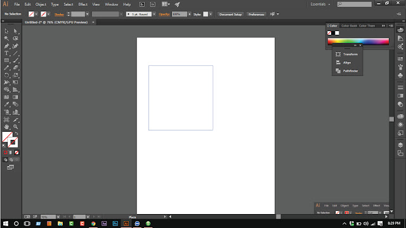Viewport: 406px width, 228px height.
Task: Set paint mode to Gradient
Action: click(x=11, y=153)
